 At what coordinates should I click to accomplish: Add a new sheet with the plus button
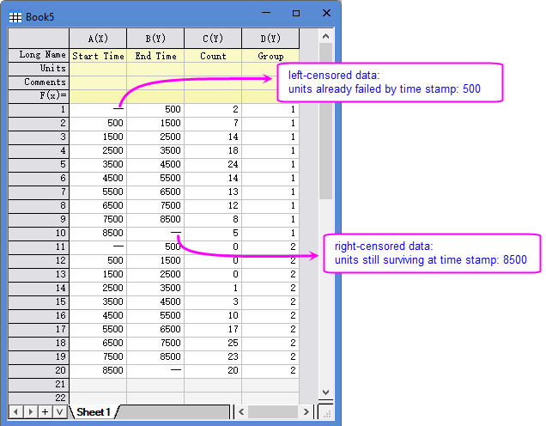coord(45,412)
